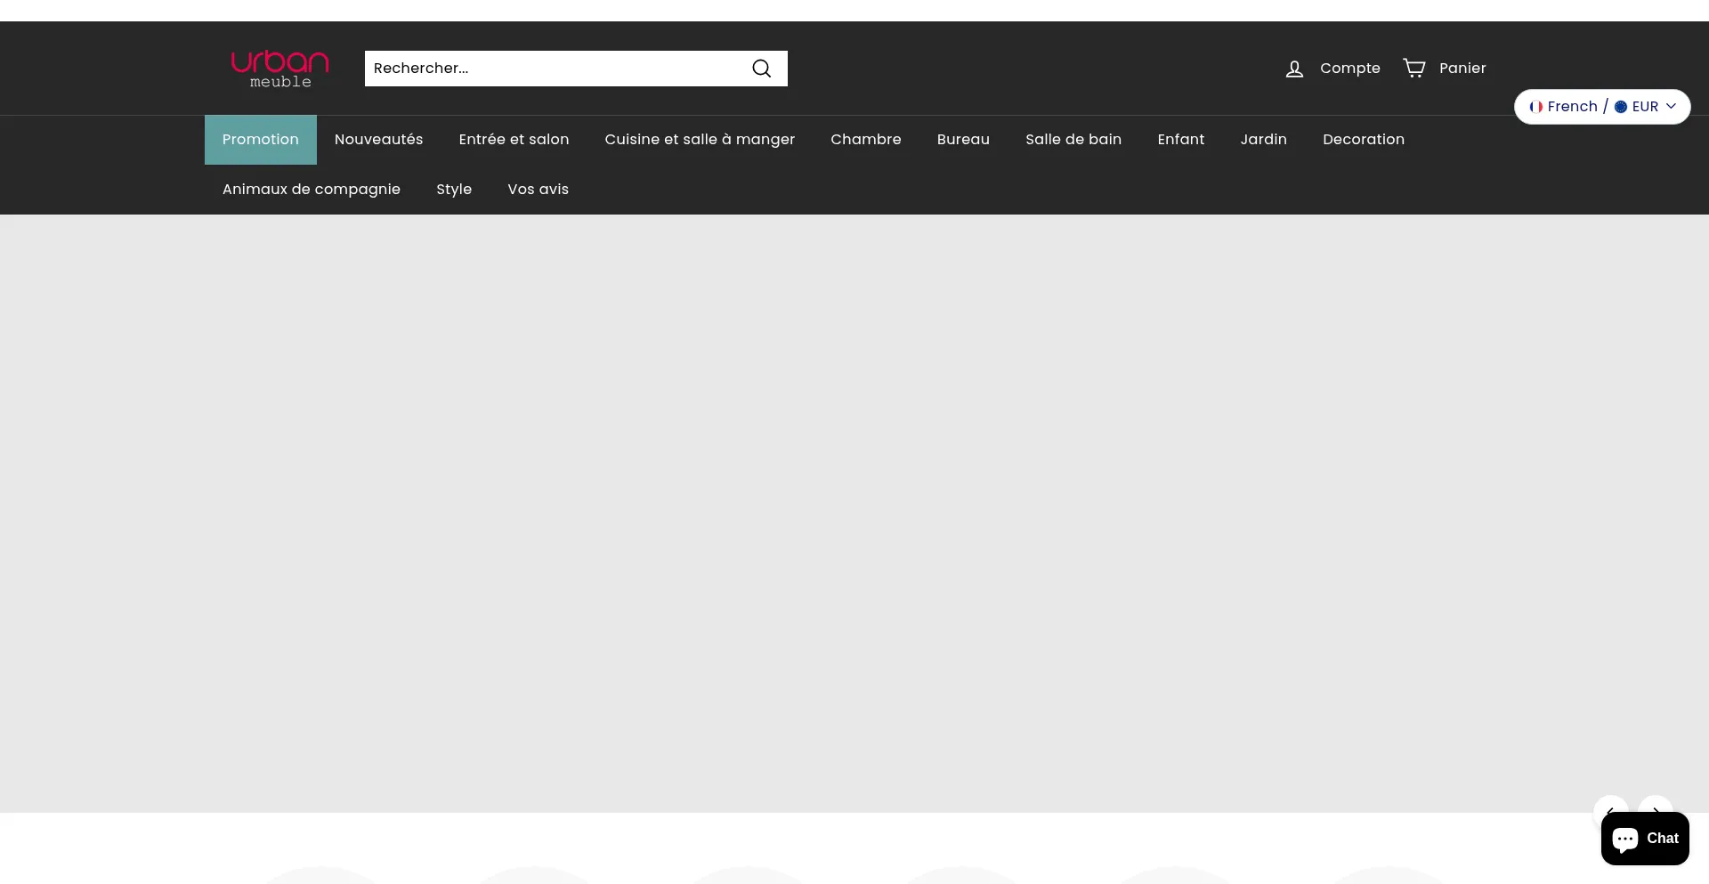Click the EUR currency flag icon
This screenshot has height=884, width=1709.
point(1621,107)
